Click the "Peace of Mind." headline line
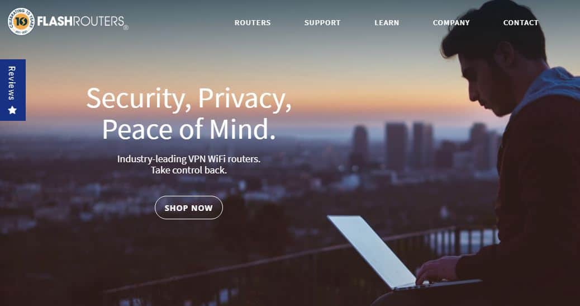The width and height of the screenshot is (580, 306). point(189,129)
